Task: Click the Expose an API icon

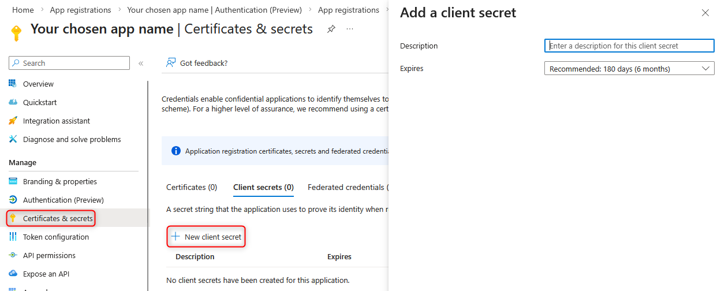Action: tap(13, 274)
